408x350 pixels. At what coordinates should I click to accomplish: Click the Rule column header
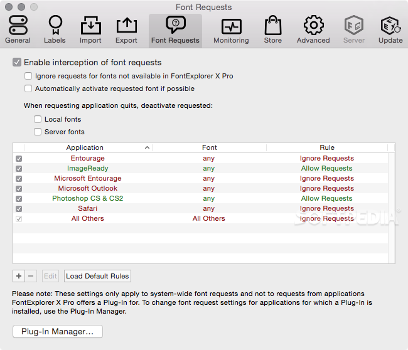click(x=327, y=147)
